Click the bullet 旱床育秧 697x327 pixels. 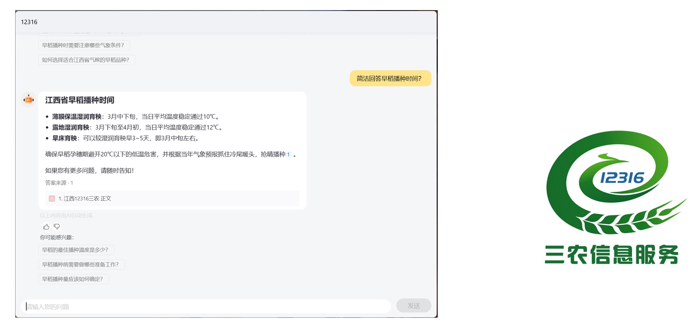click(64, 138)
